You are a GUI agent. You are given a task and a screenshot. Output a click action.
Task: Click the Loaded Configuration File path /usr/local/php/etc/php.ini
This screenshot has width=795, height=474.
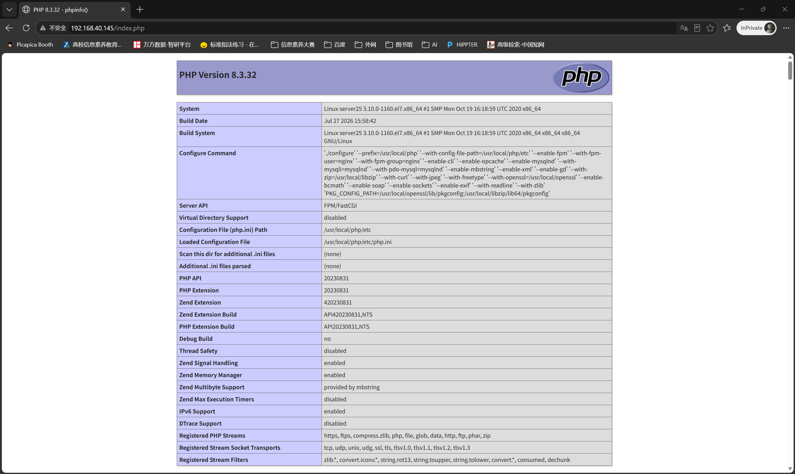[x=357, y=242]
